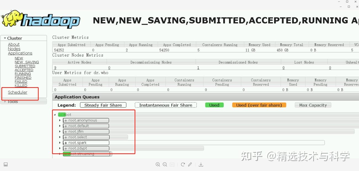Click the Memory Used value 11 GB
The image size is (359, 171).
tap(251, 50)
